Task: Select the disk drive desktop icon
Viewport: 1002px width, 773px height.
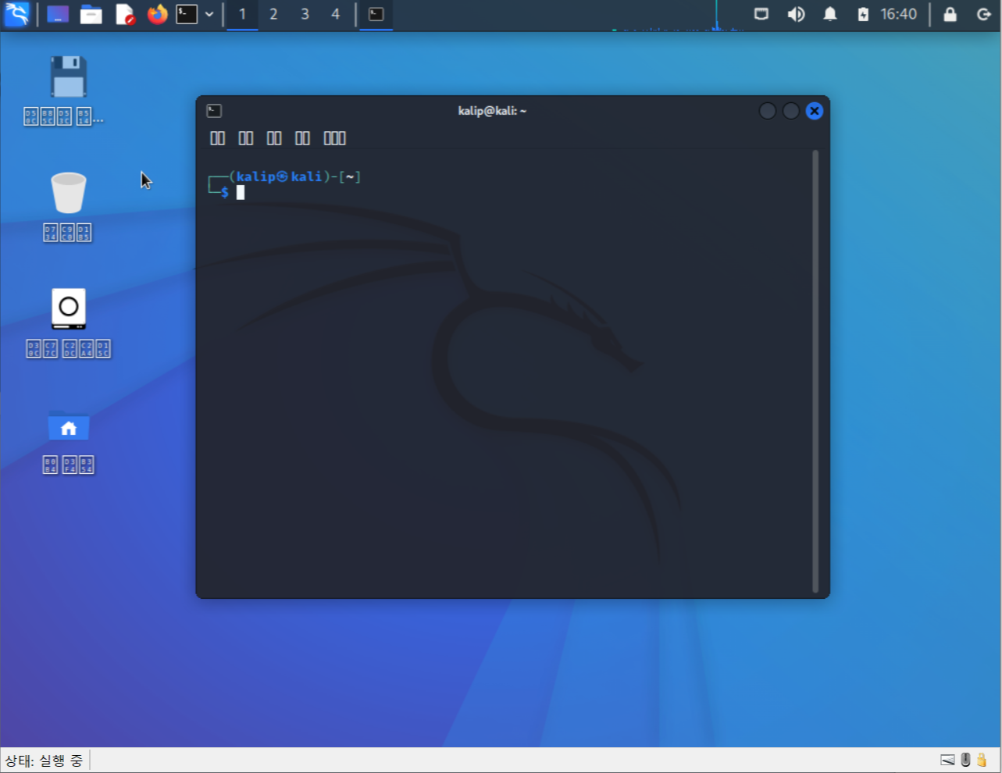Action: point(68,308)
